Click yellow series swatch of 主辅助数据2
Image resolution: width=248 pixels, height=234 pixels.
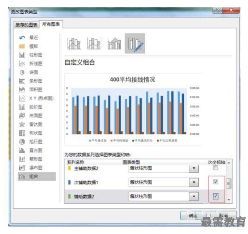[69, 168]
